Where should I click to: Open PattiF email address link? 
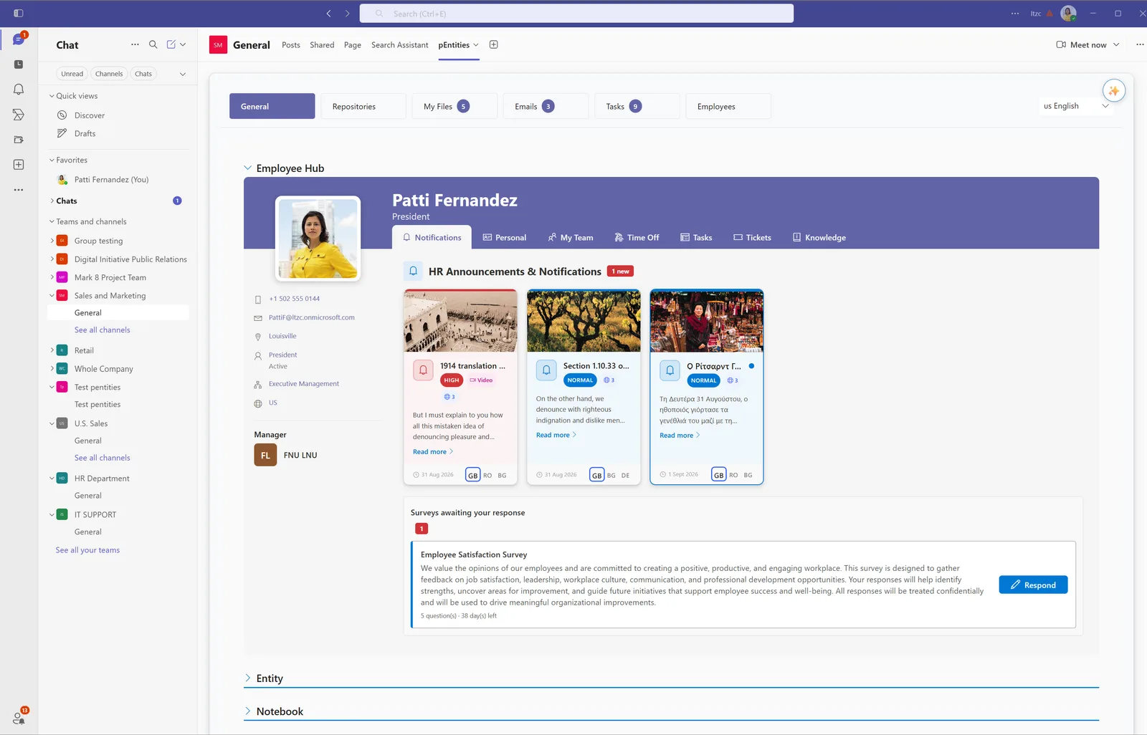point(311,317)
